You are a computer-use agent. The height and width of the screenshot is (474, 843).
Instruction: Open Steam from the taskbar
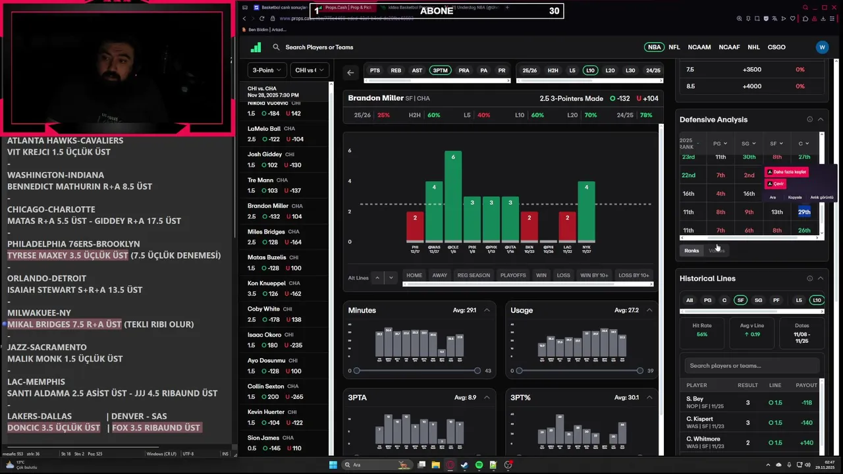coord(464,465)
